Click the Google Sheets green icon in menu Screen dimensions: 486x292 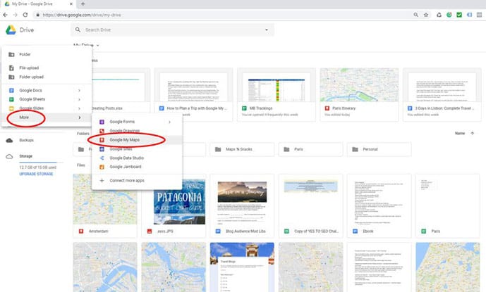click(11, 99)
